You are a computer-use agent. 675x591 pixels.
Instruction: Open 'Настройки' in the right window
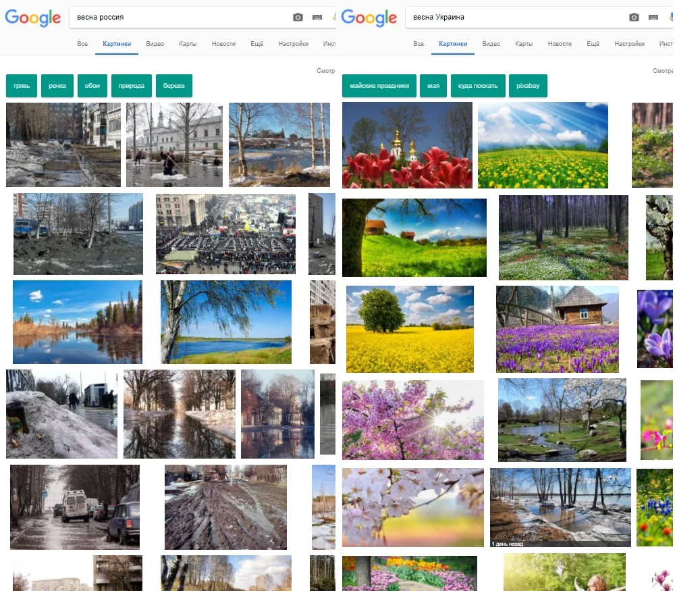(x=629, y=43)
